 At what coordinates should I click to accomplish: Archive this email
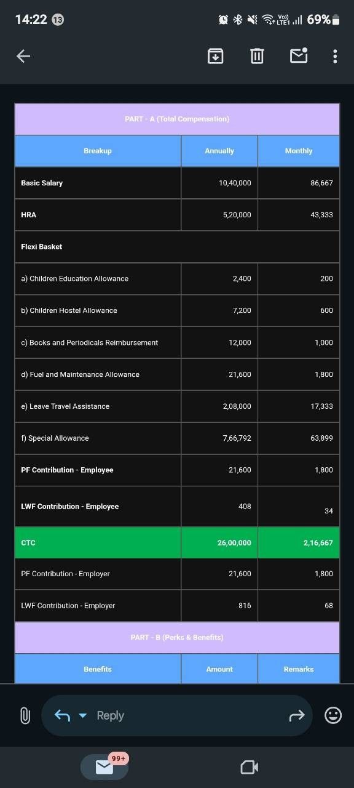pyautogui.click(x=215, y=56)
